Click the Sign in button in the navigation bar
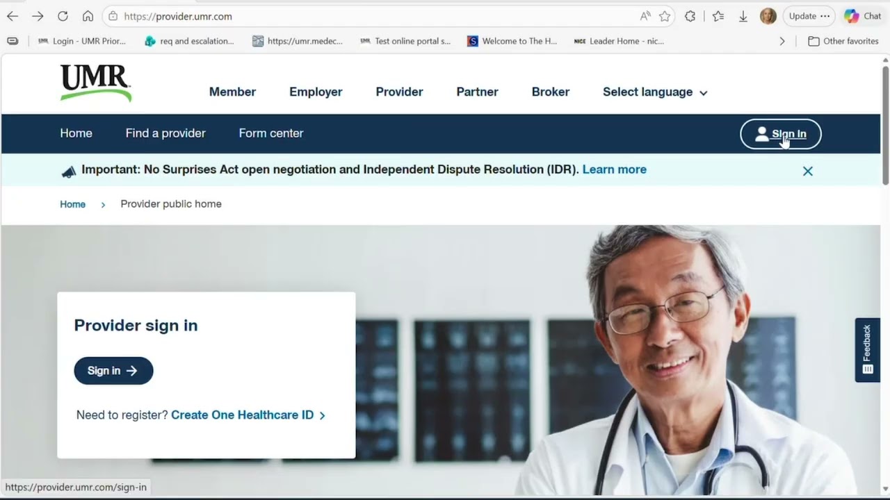Viewport: 890px width, 500px height. pos(781,134)
